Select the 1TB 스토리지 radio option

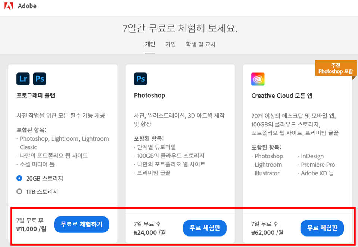tap(19, 191)
